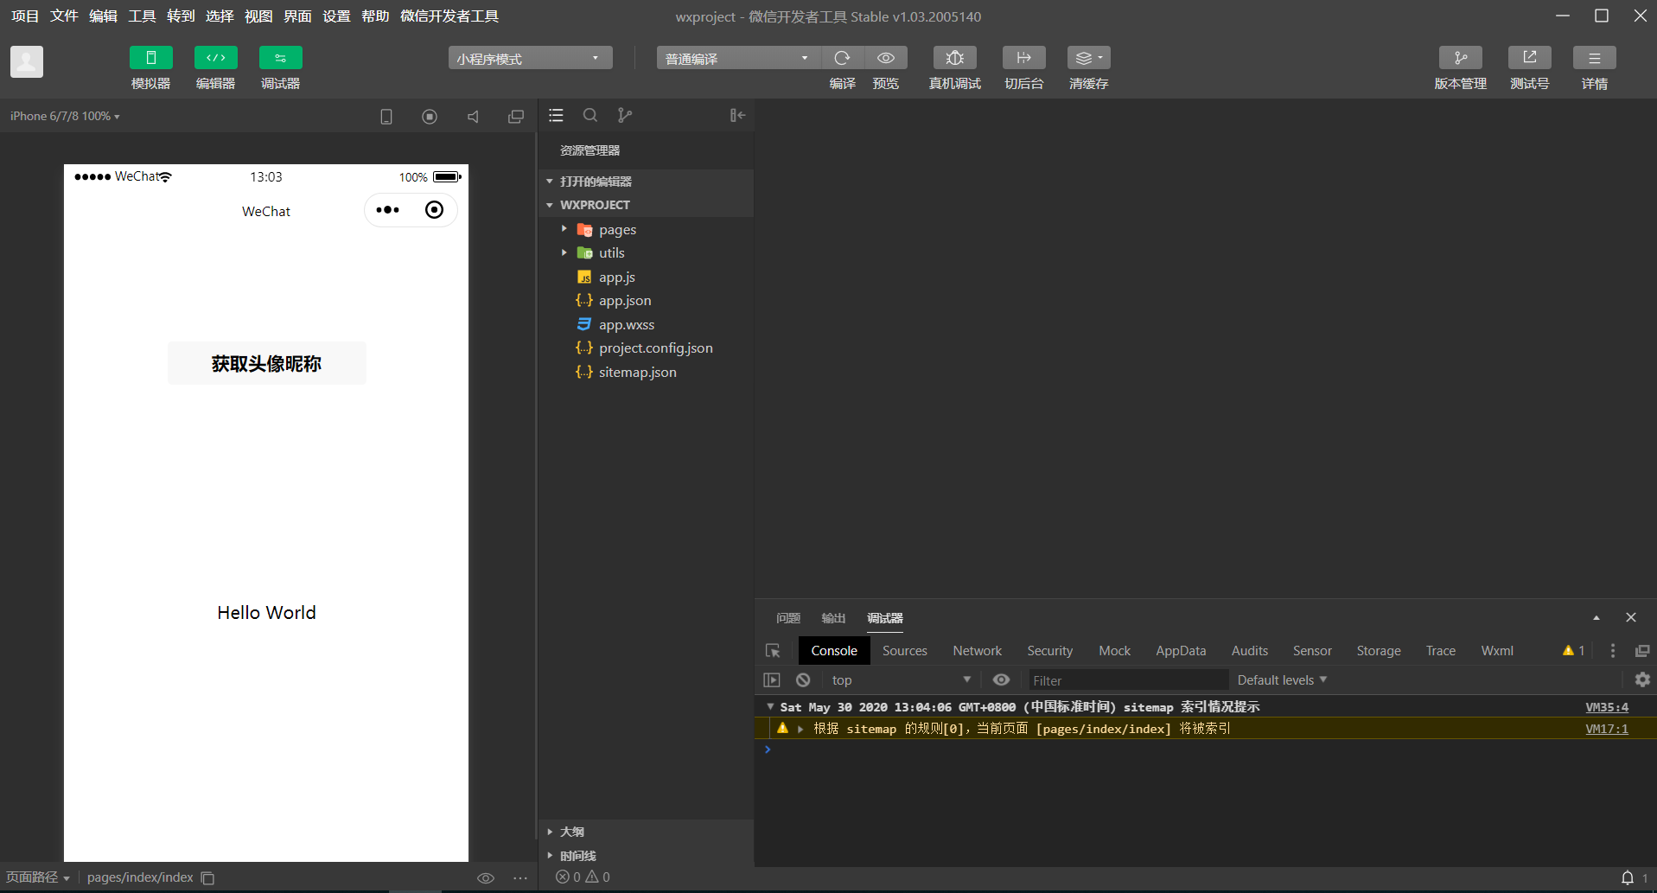Open the 微信开发者工具 menu
The height and width of the screenshot is (893, 1657).
click(x=449, y=16)
